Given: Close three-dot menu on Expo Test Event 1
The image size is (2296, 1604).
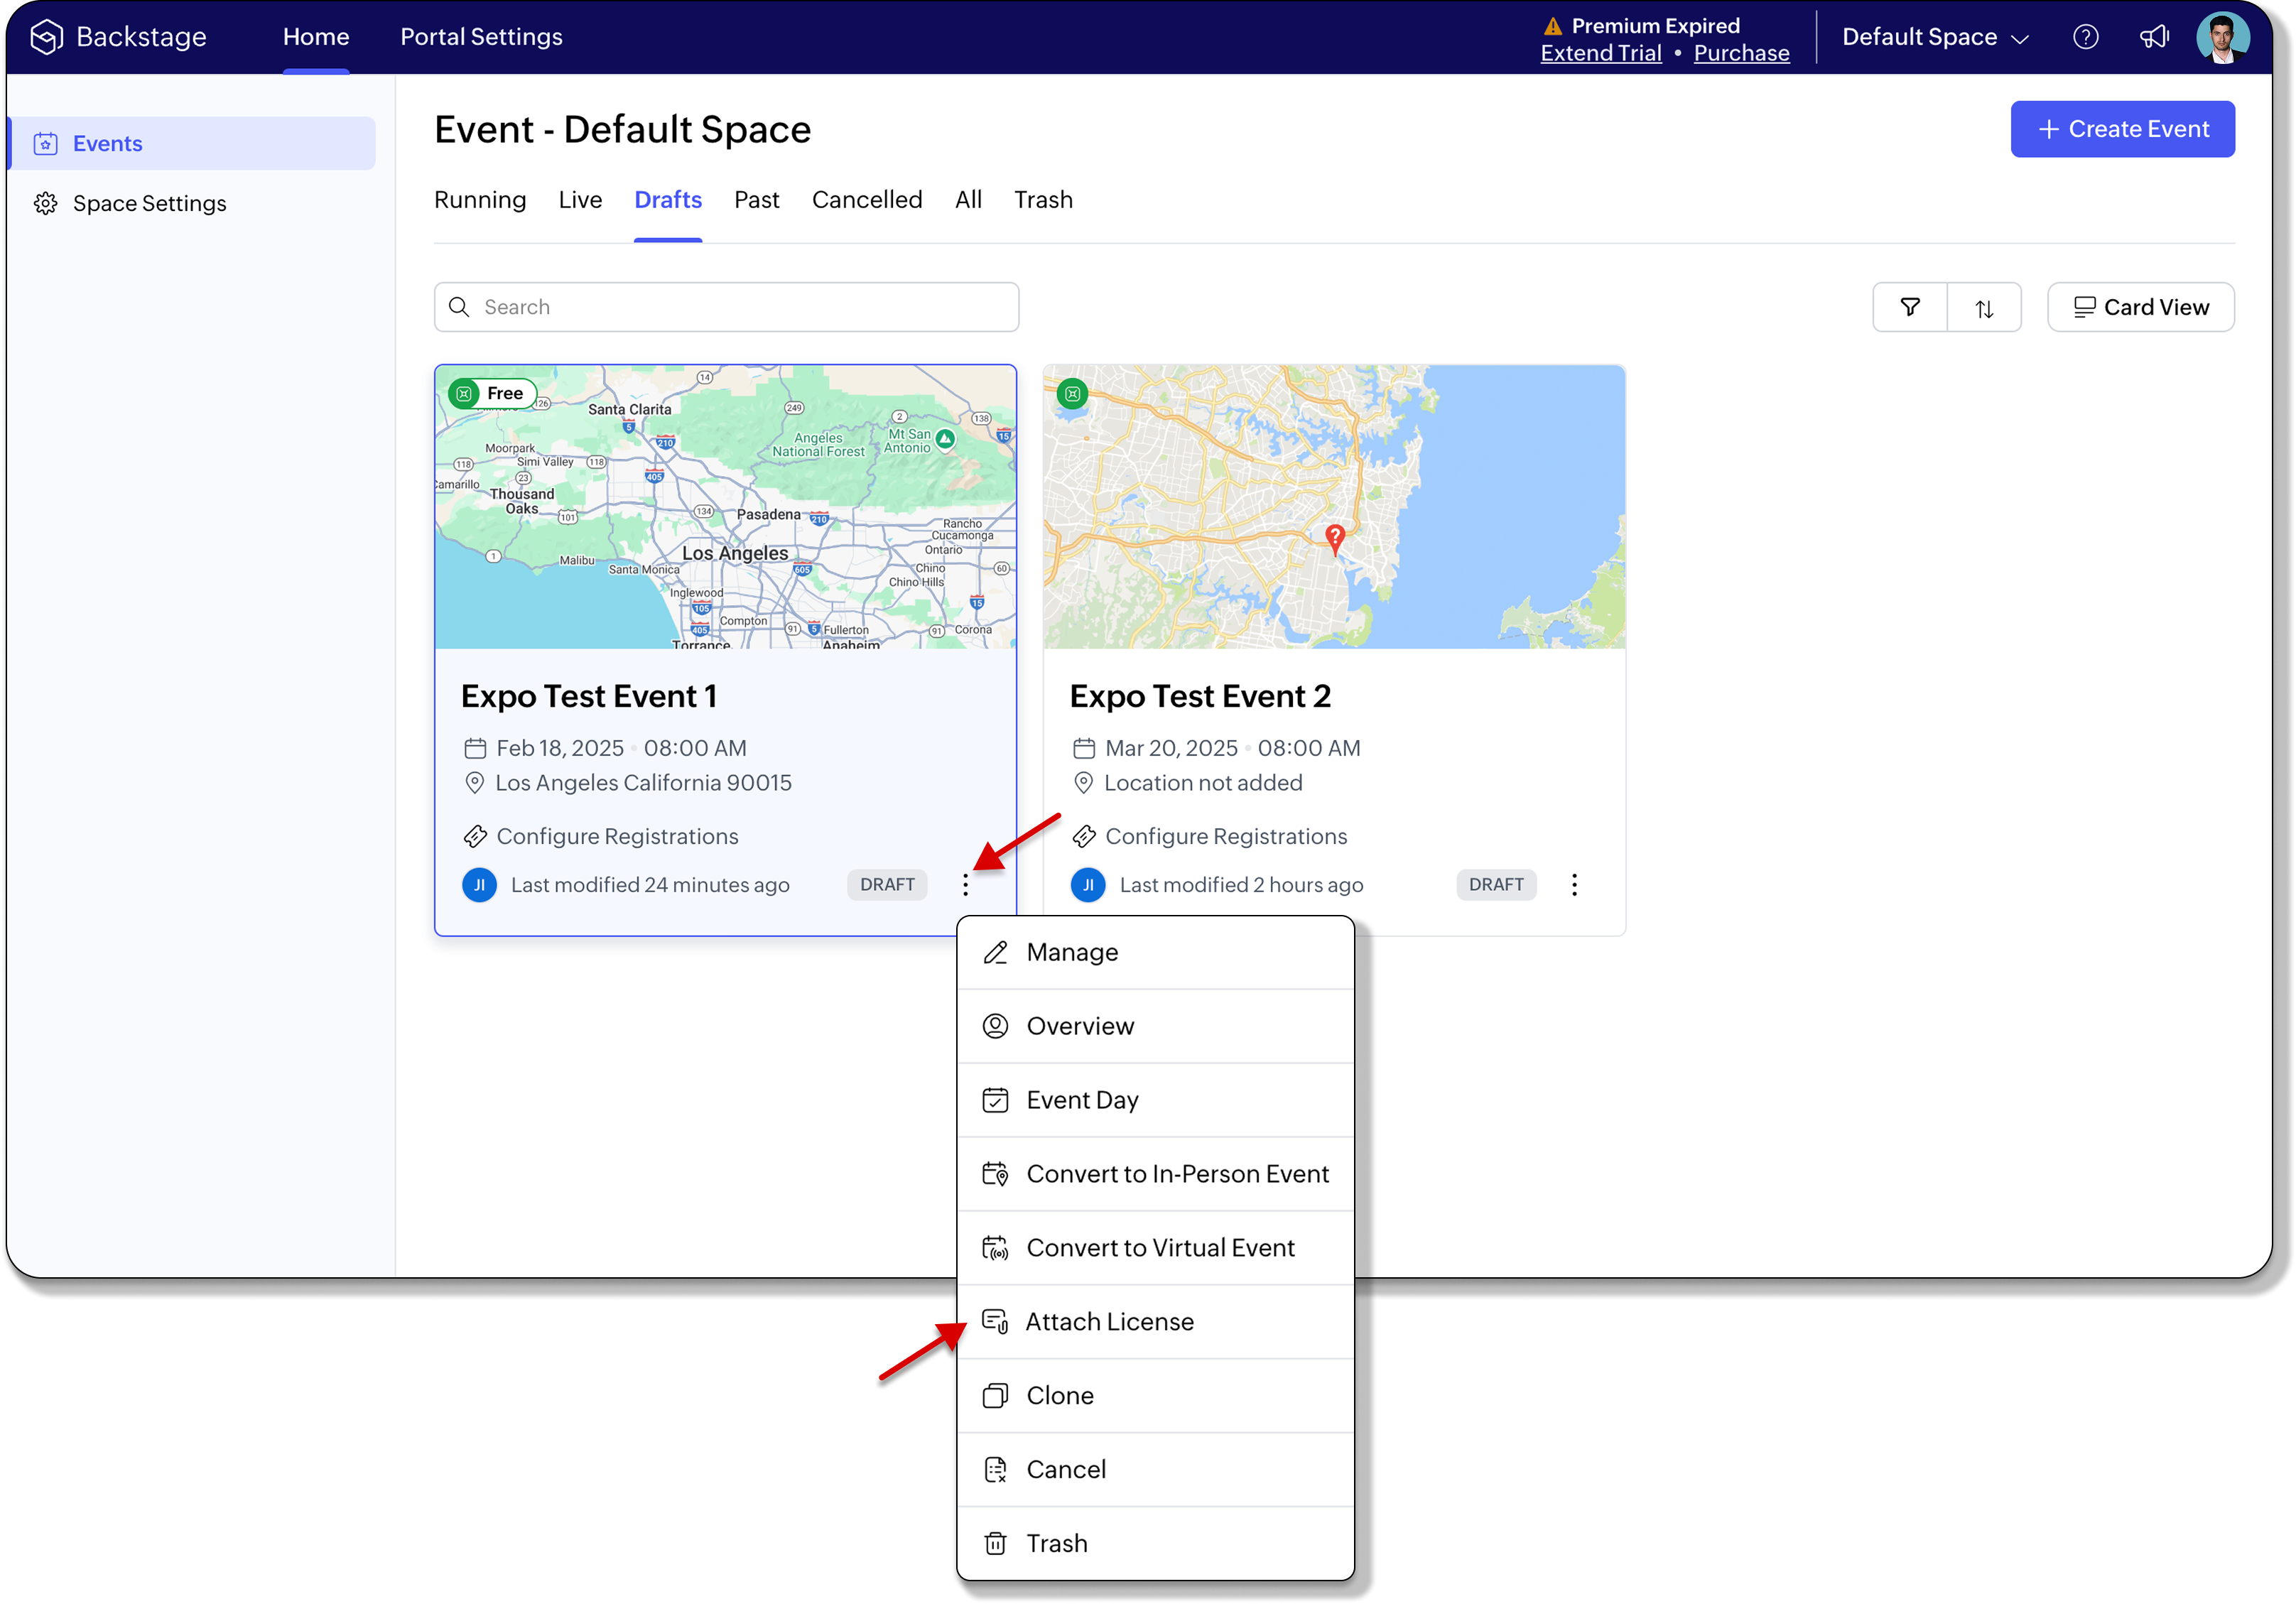Looking at the screenshot, I should click(965, 884).
